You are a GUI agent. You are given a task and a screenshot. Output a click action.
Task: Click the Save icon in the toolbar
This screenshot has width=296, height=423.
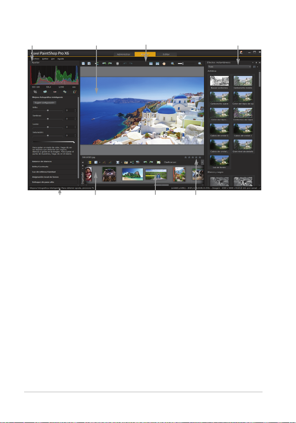pos(83,64)
